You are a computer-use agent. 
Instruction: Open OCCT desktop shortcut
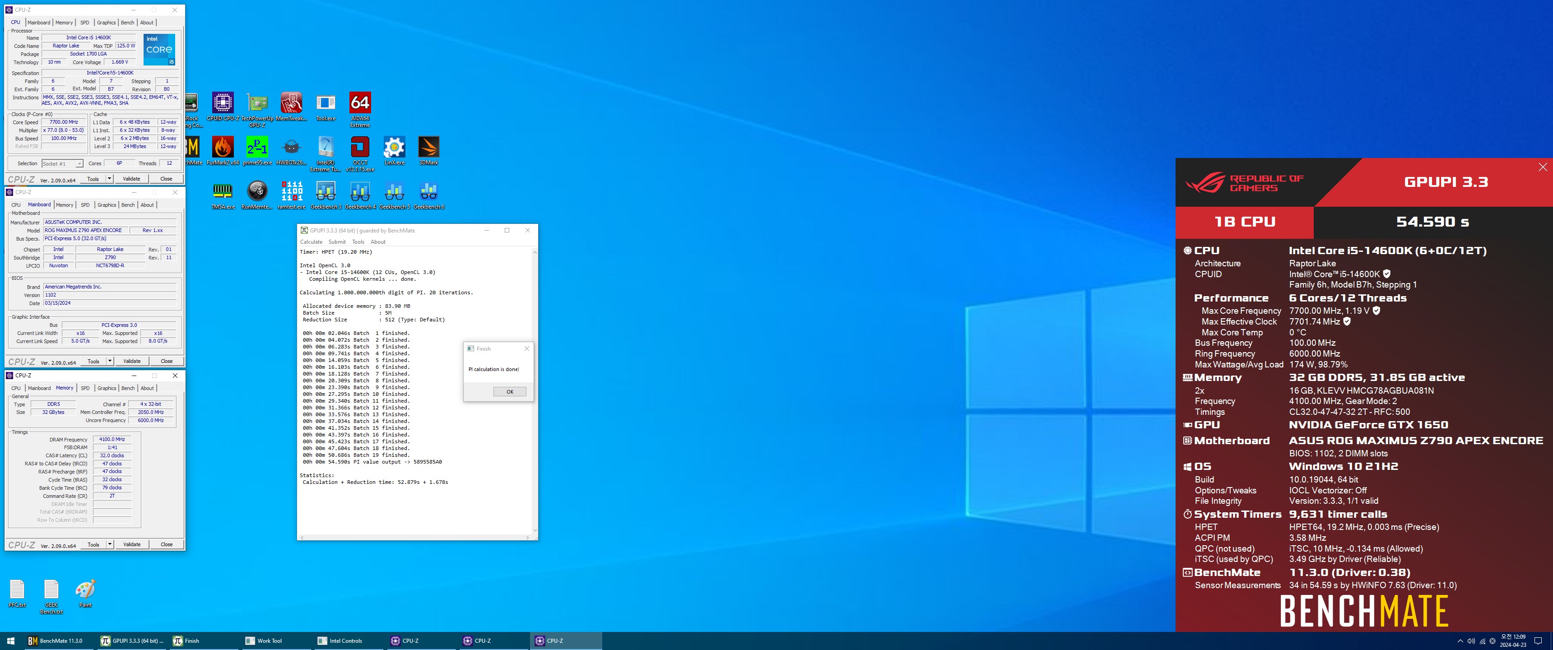pyautogui.click(x=360, y=154)
